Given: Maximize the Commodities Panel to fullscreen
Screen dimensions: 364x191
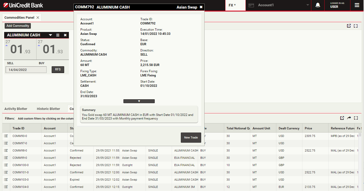Looking at the screenshot, I should tap(356, 26).
